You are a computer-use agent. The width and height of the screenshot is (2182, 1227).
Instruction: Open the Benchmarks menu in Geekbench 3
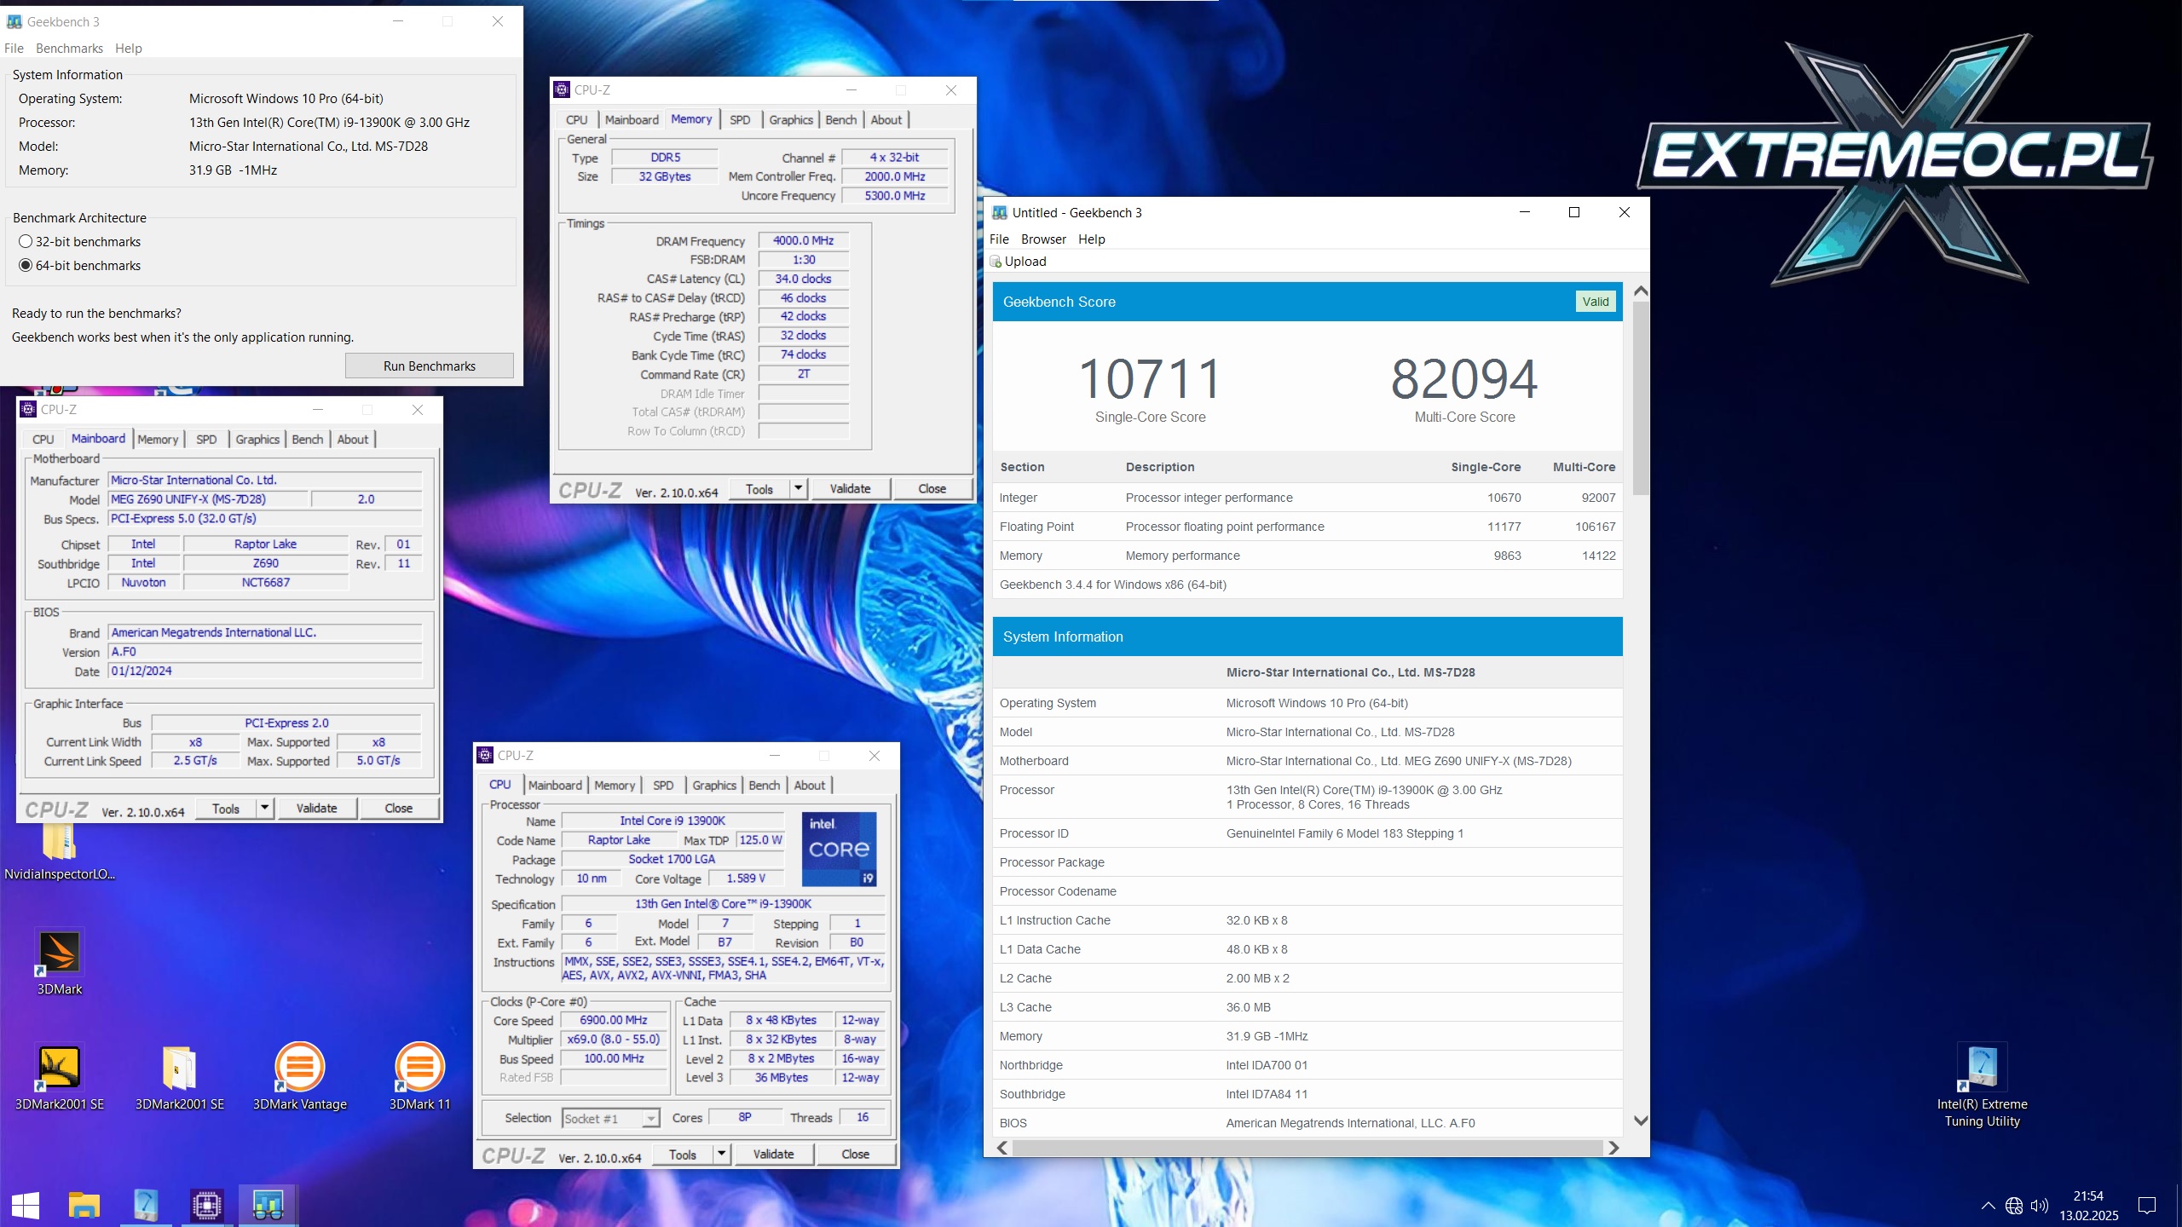tap(69, 49)
